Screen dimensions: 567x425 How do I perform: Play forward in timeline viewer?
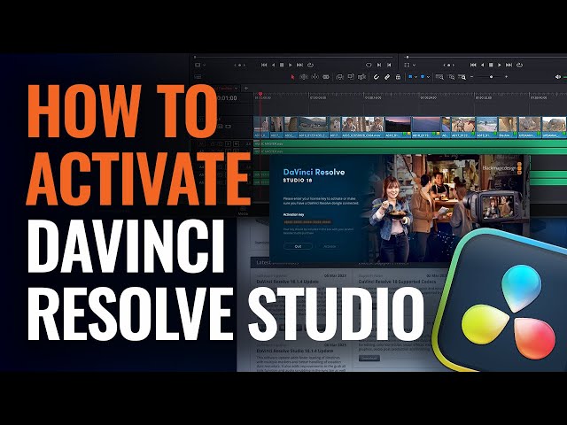click(500, 65)
